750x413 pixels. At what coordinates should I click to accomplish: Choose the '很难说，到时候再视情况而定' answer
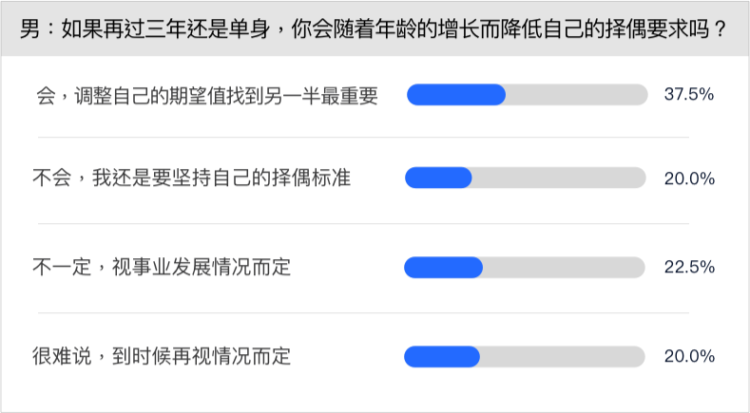[161, 357]
